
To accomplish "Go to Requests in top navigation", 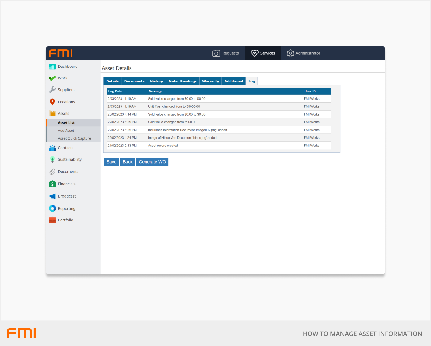I will click(x=226, y=53).
